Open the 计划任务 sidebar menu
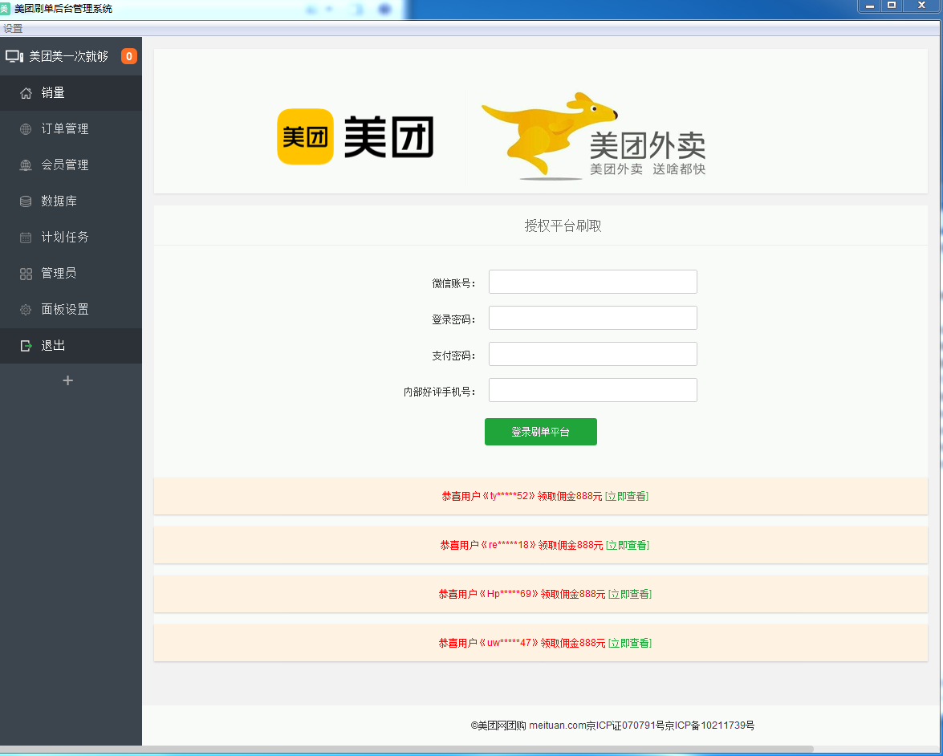 coord(71,237)
